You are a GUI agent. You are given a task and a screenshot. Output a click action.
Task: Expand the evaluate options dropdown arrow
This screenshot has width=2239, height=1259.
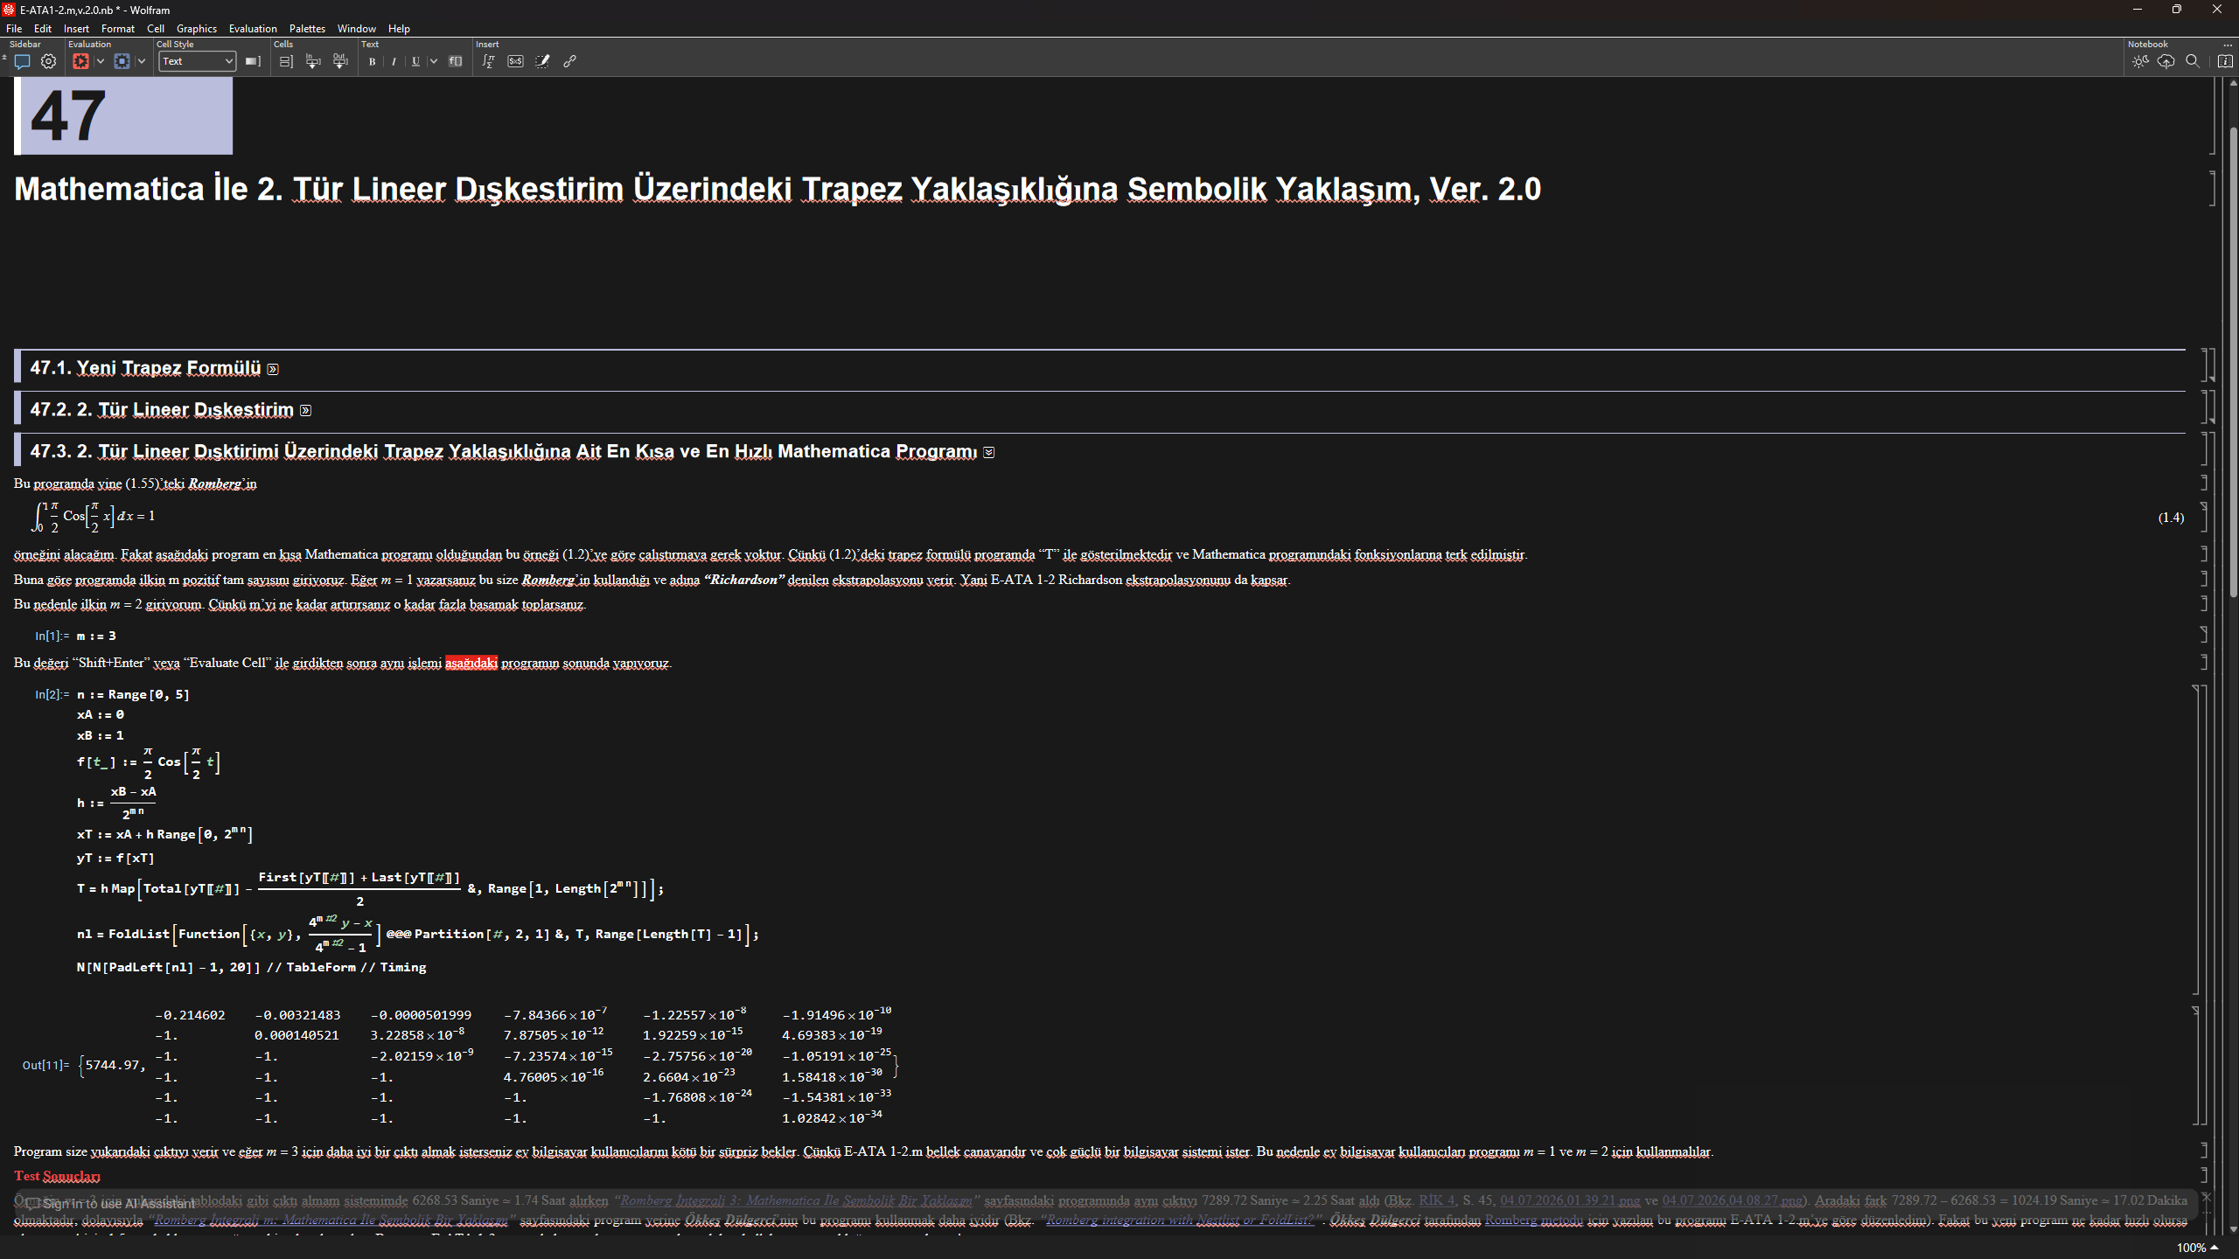[x=101, y=61]
